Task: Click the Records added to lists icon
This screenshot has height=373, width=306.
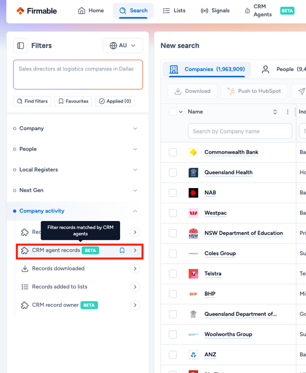Action: coord(25,287)
